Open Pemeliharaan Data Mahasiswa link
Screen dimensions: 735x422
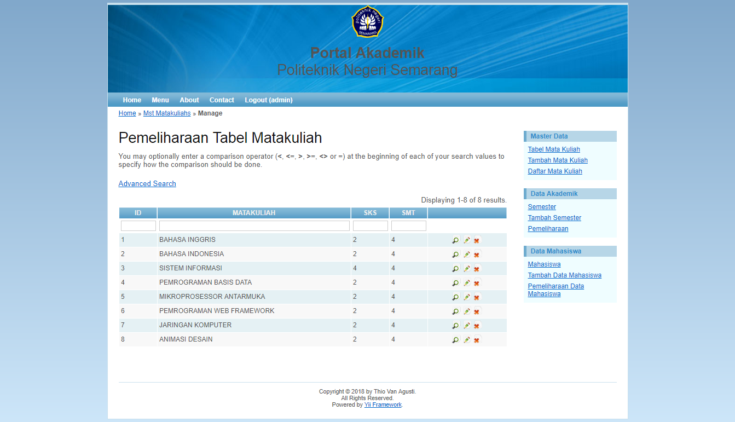[556, 290]
